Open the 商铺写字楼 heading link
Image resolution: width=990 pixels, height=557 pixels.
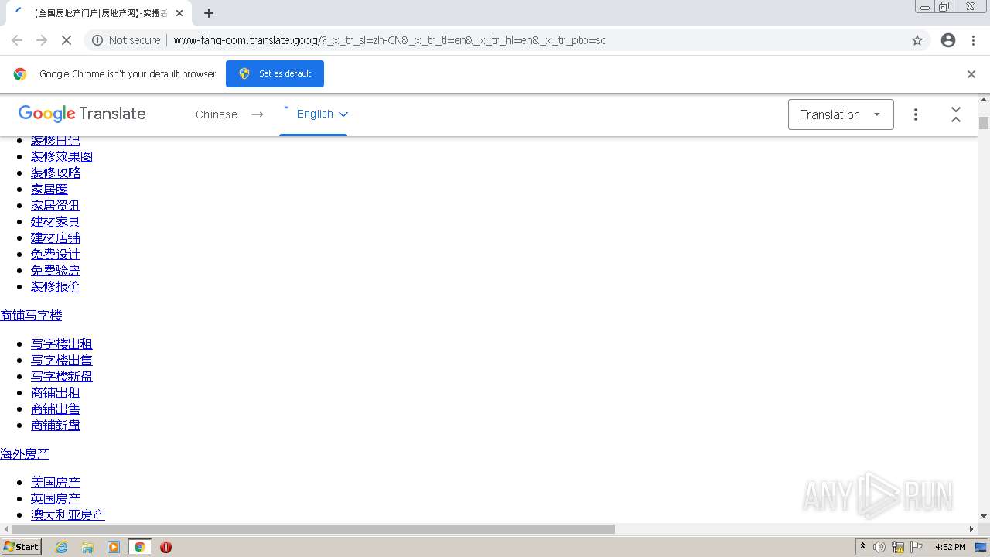31,315
